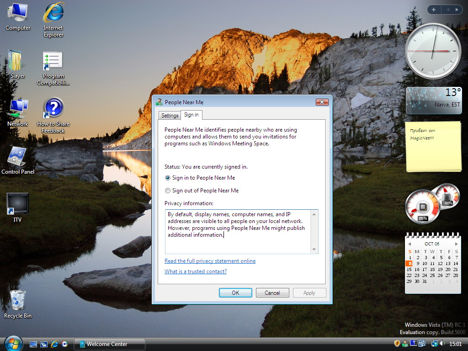Screen dimensions: 468x351
Task: Open the Control Panel desktop icon
Action: [x=18, y=158]
